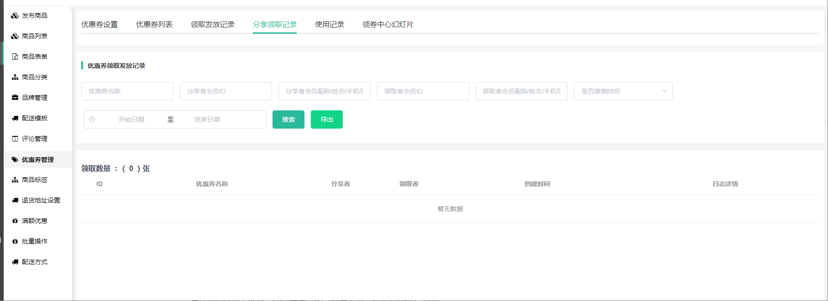Click the 发布商品 sidebar icon
This screenshot has height=301, width=828.
pos(15,16)
